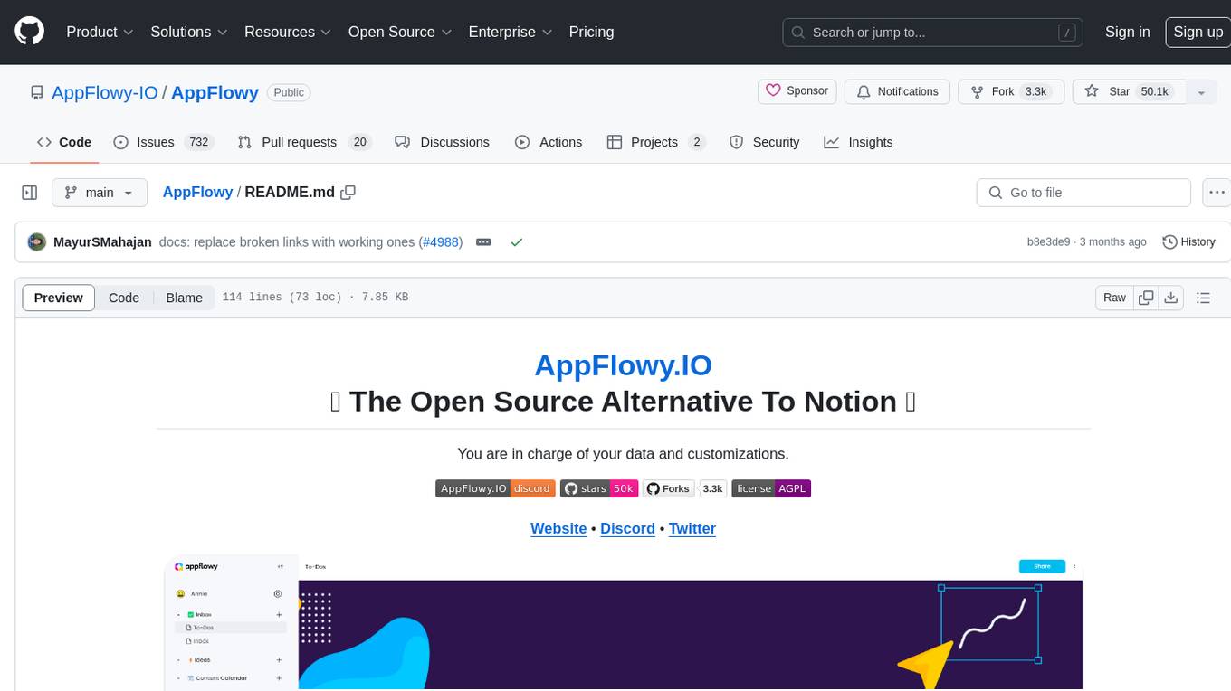
Task: Open pull request #4988 link
Action: pyautogui.click(x=441, y=242)
